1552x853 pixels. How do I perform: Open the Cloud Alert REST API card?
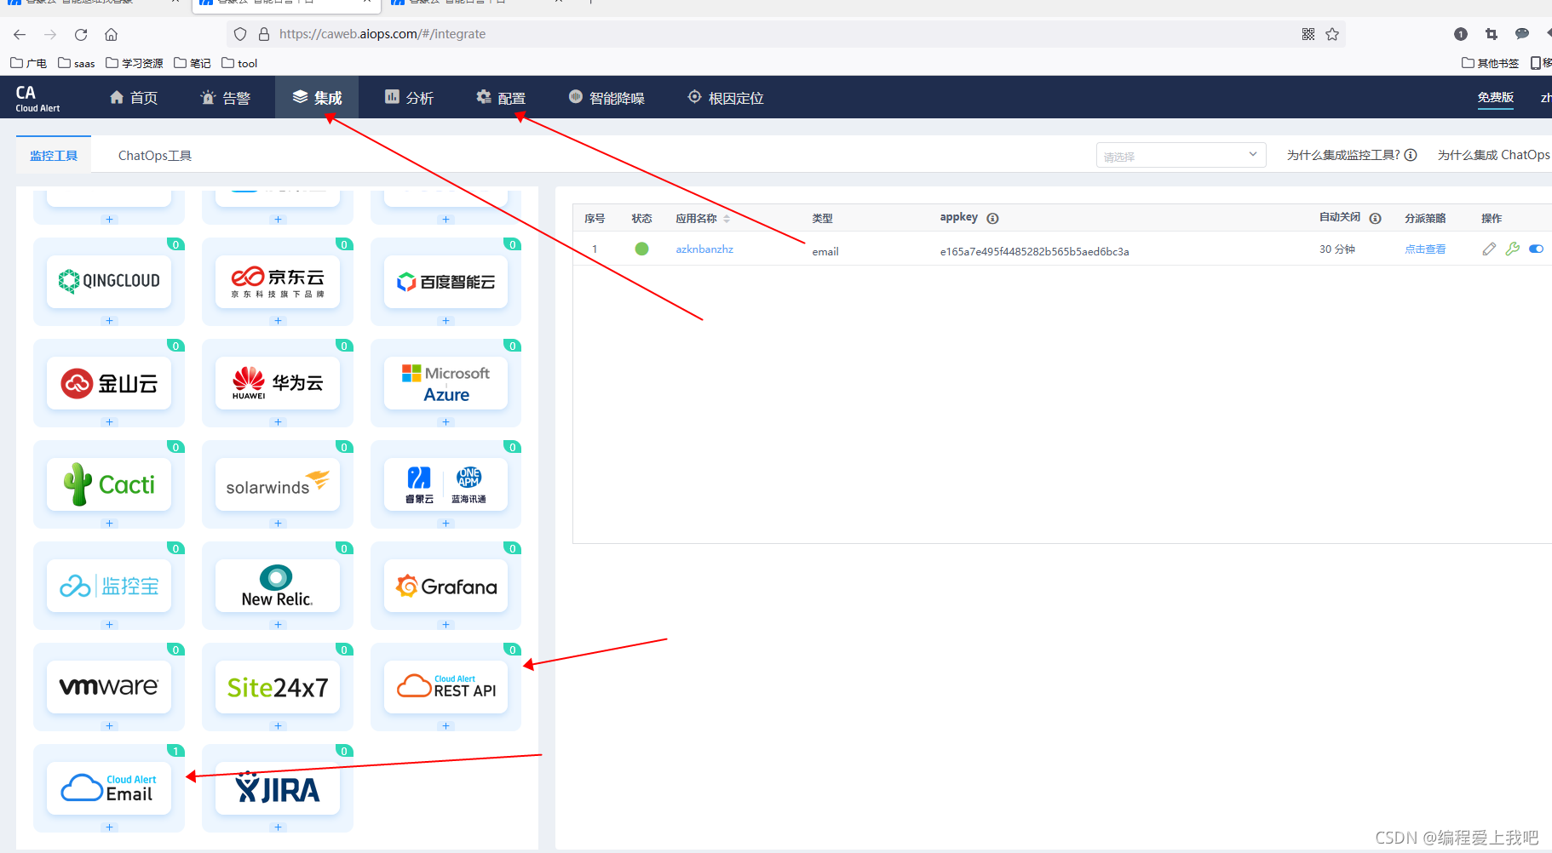445,687
